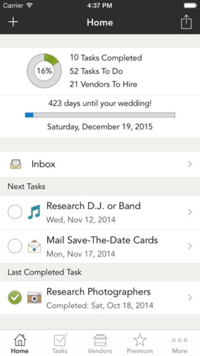Click the Wi-Fi status icon

(29, 6)
